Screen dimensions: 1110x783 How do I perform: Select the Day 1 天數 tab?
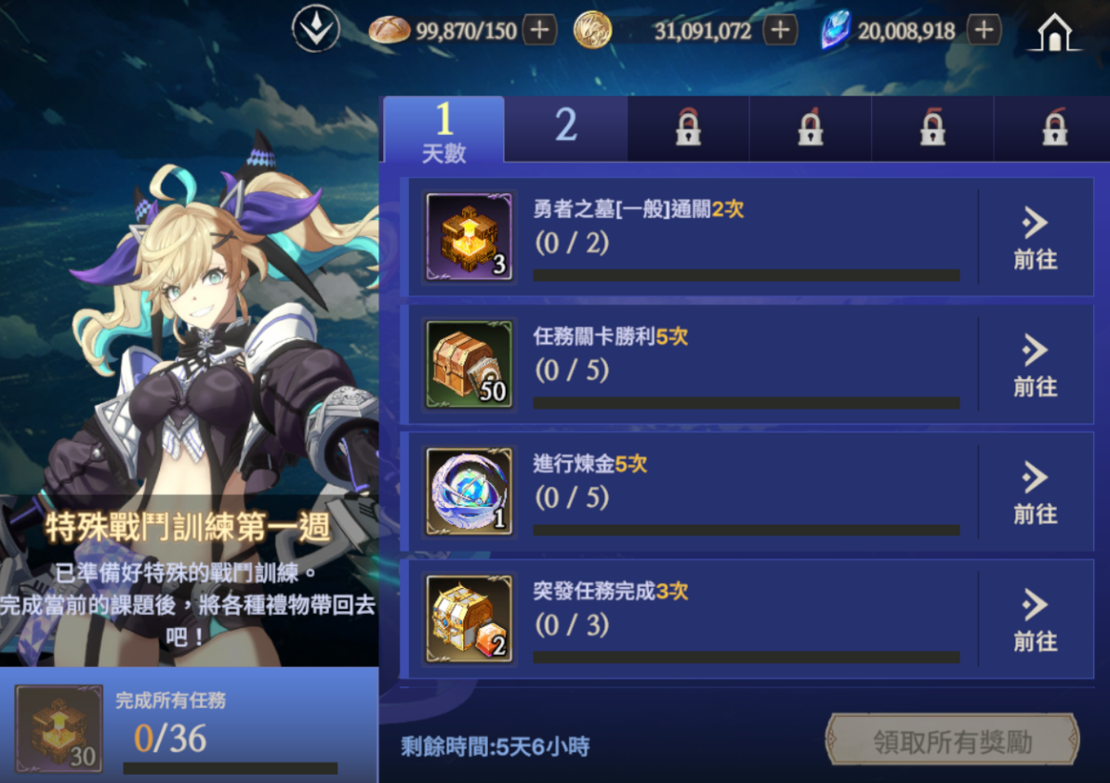coord(443,130)
